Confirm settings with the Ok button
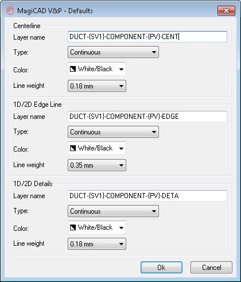The height and width of the screenshot is (282, 241). point(161,268)
